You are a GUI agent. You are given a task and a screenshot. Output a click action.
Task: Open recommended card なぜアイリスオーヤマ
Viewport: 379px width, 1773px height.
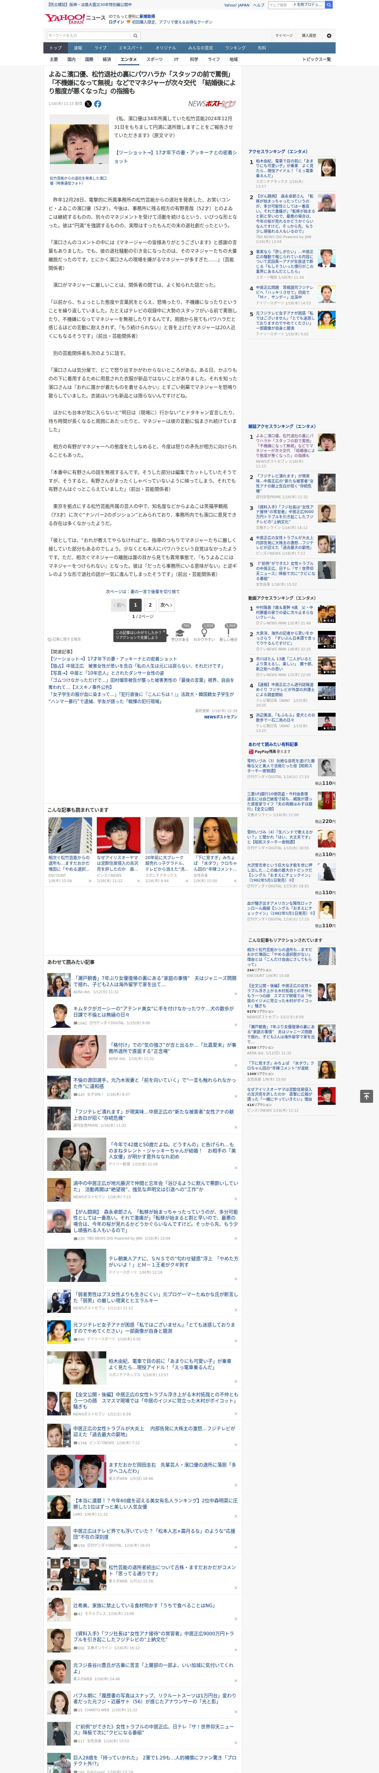(x=118, y=863)
